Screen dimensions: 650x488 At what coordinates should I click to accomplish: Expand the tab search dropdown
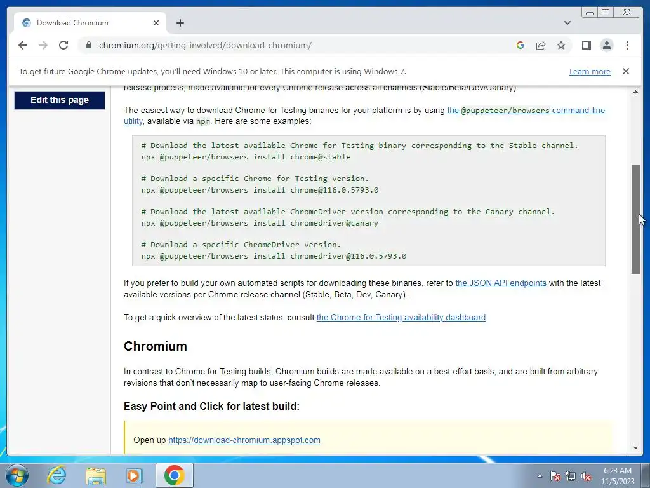click(x=567, y=23)
